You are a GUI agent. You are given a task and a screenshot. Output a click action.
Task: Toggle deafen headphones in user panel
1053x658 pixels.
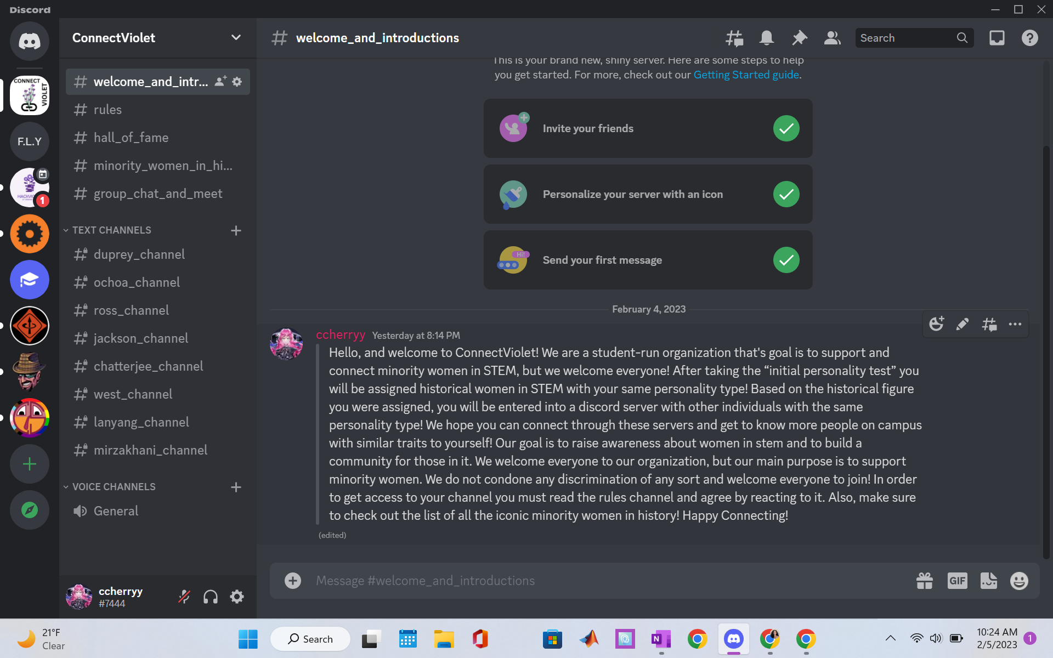[x=211, y=597]
